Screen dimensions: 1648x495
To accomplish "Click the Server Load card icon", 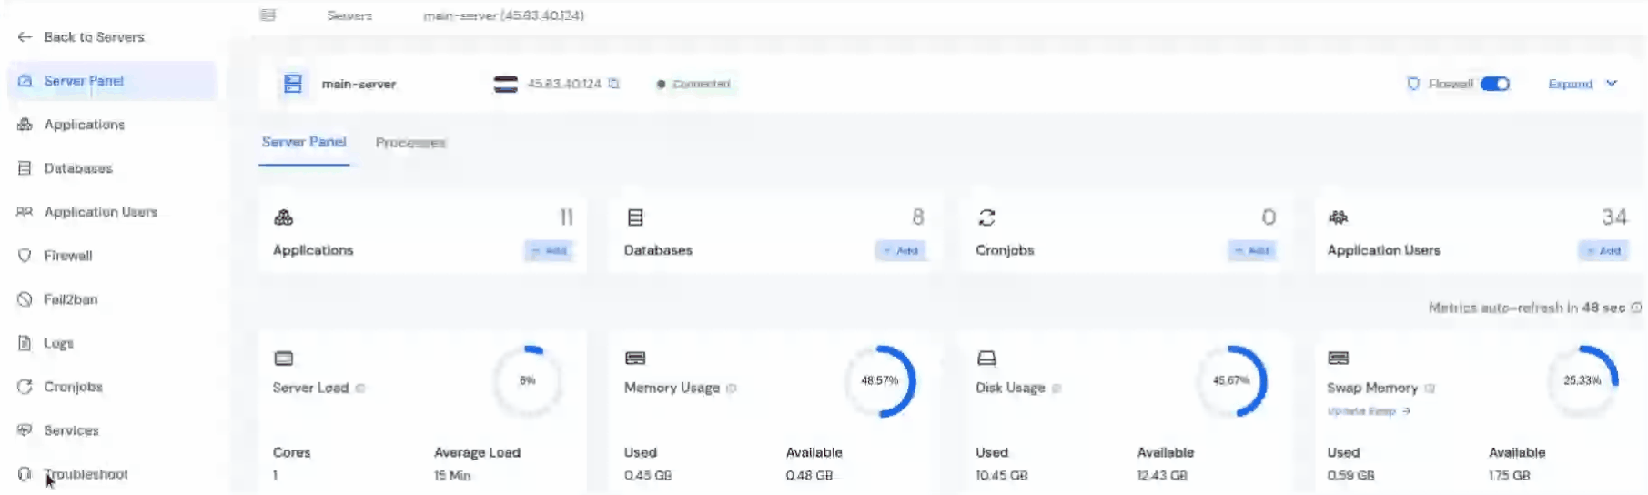I will 284,359.
